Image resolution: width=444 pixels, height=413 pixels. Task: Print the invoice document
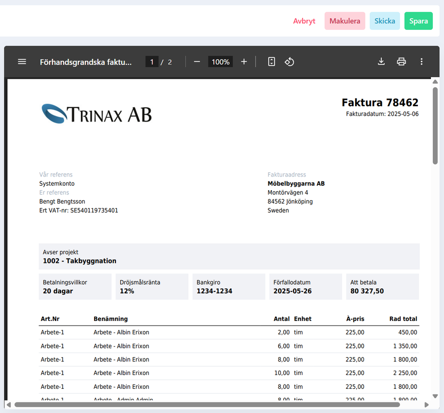tap(401, 62)
